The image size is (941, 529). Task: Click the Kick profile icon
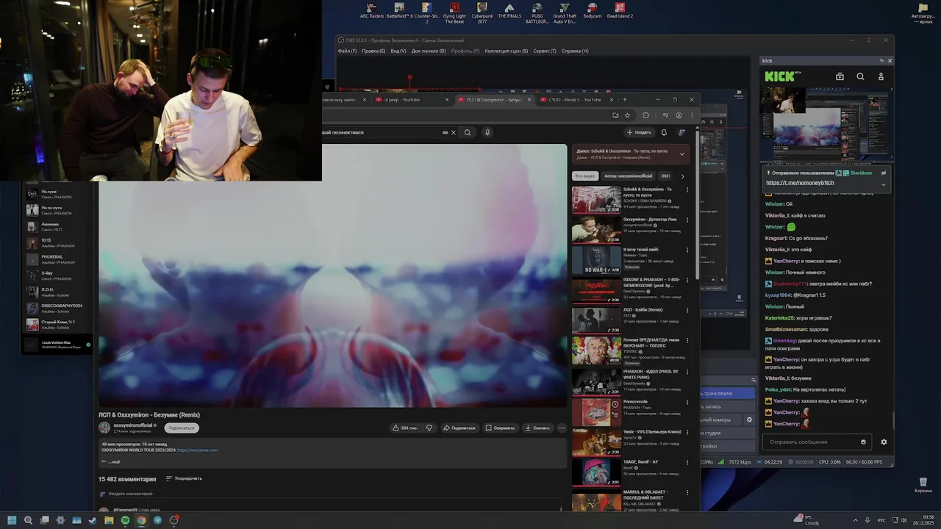[x=881, y=76]
